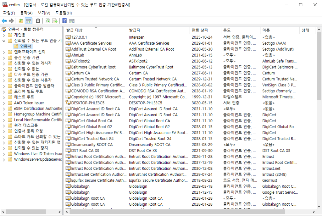Screen dimensions: 322x216
Task: Click the certificate icon of Equifax Secure Certificate
Action: (68, 180)
